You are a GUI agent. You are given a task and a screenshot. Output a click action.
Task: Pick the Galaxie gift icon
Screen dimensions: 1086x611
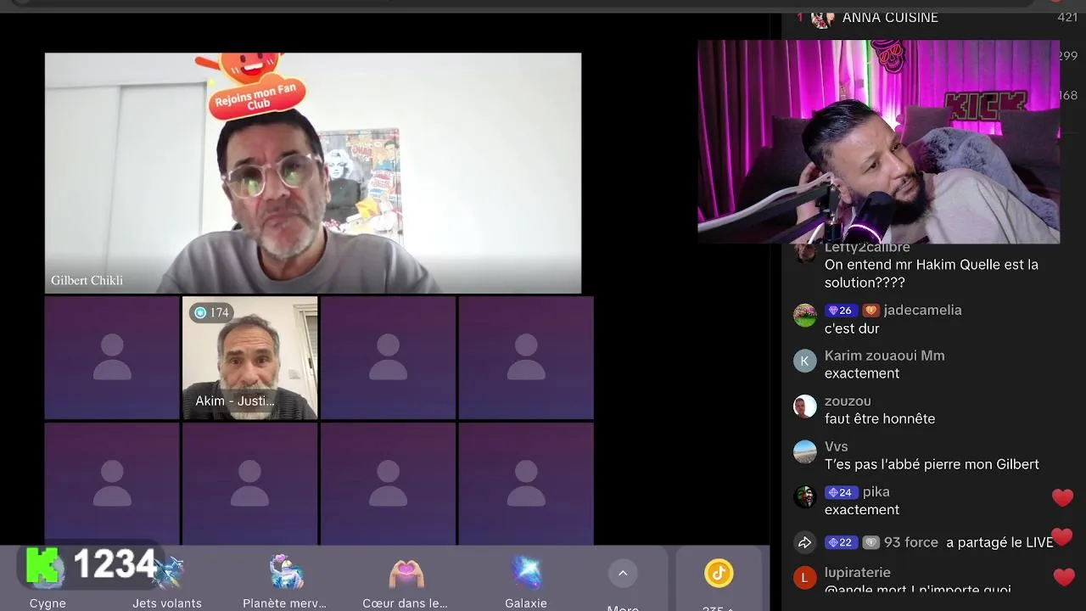[x=526, y=573]
